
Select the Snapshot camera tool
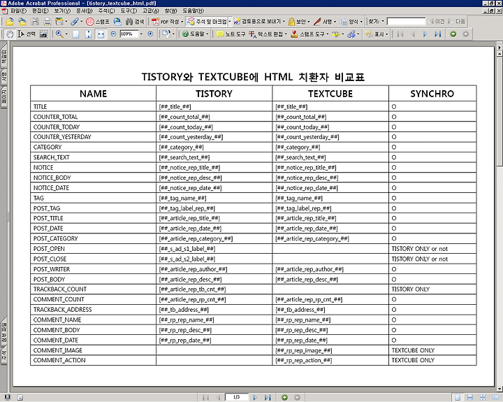(43, 34)
